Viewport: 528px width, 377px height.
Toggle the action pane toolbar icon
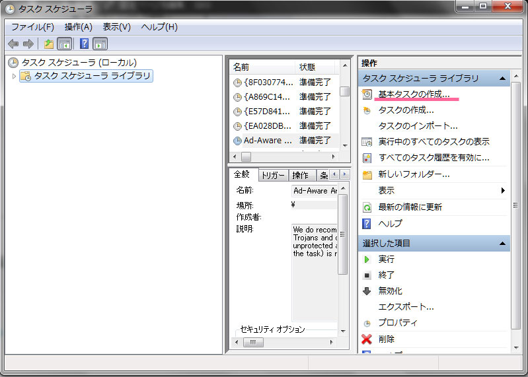(100, 44)
